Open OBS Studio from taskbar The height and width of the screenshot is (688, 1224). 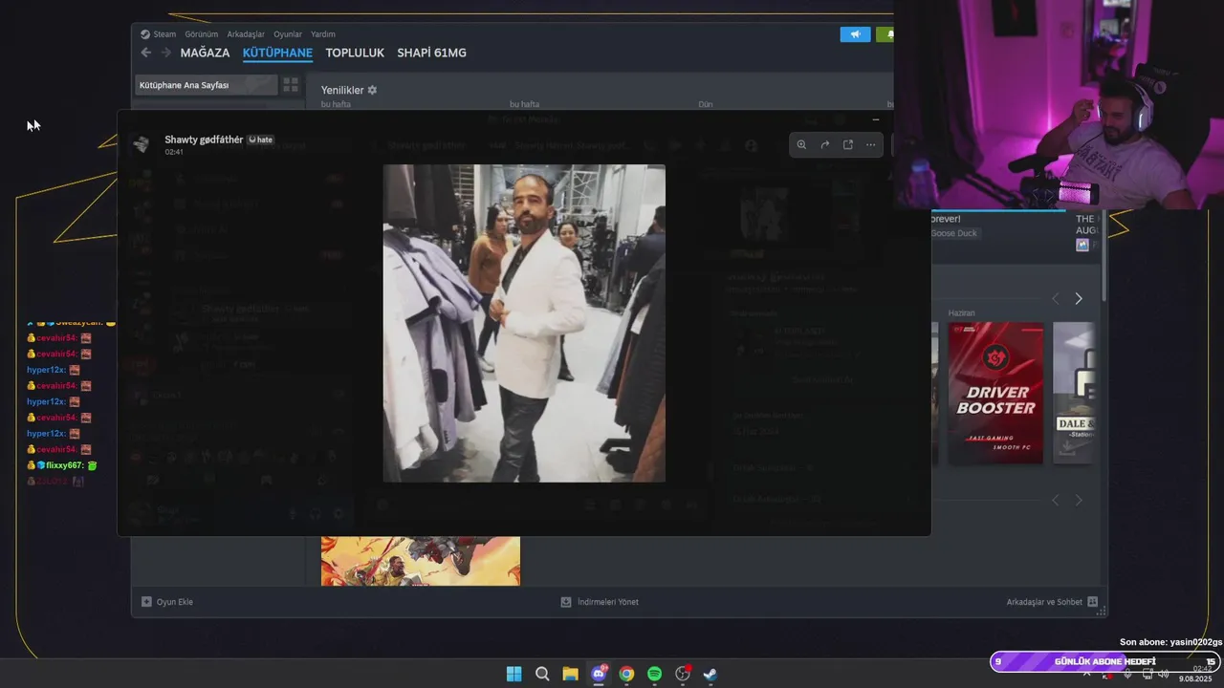(x=683, y=674)
